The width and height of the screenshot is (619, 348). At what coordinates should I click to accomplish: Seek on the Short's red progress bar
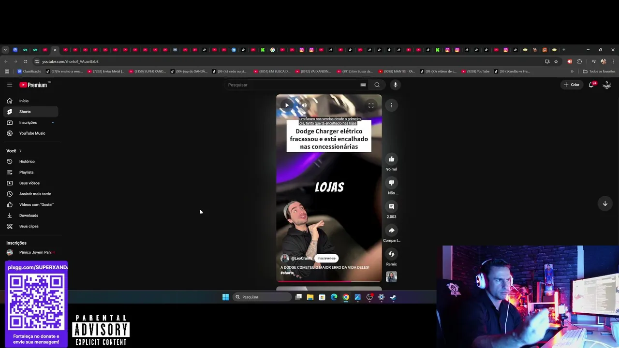[329, 281]
